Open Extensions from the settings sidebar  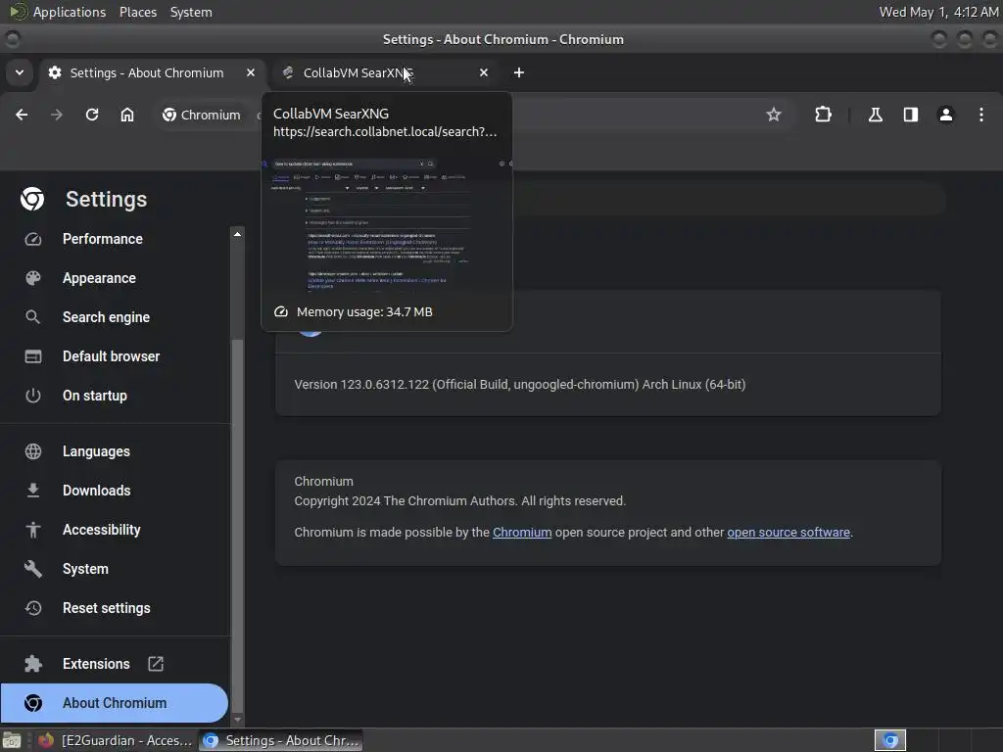[x=96, y=664]
